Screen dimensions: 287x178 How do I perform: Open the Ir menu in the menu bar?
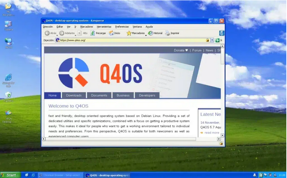[x=75, y=27]
